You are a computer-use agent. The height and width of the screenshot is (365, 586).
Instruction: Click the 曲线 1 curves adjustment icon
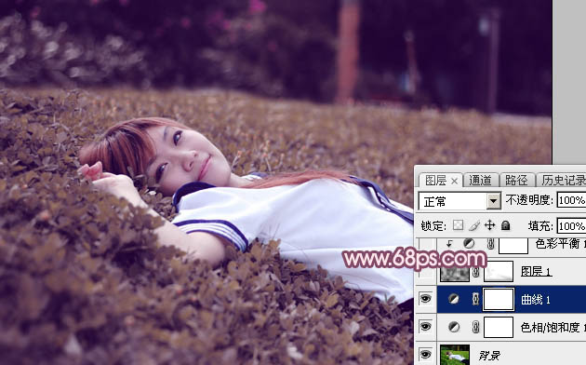tap(454, 299)
